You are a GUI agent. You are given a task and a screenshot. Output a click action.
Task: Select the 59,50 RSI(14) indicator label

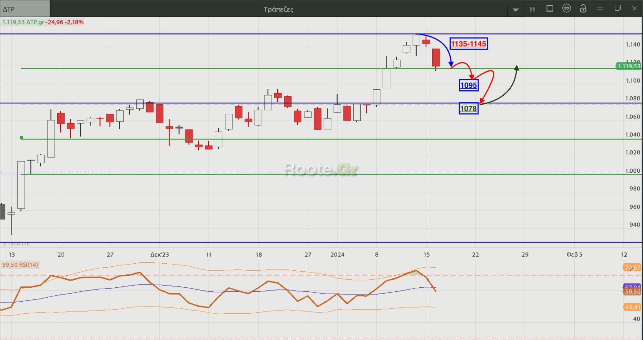tap(20, 265)
